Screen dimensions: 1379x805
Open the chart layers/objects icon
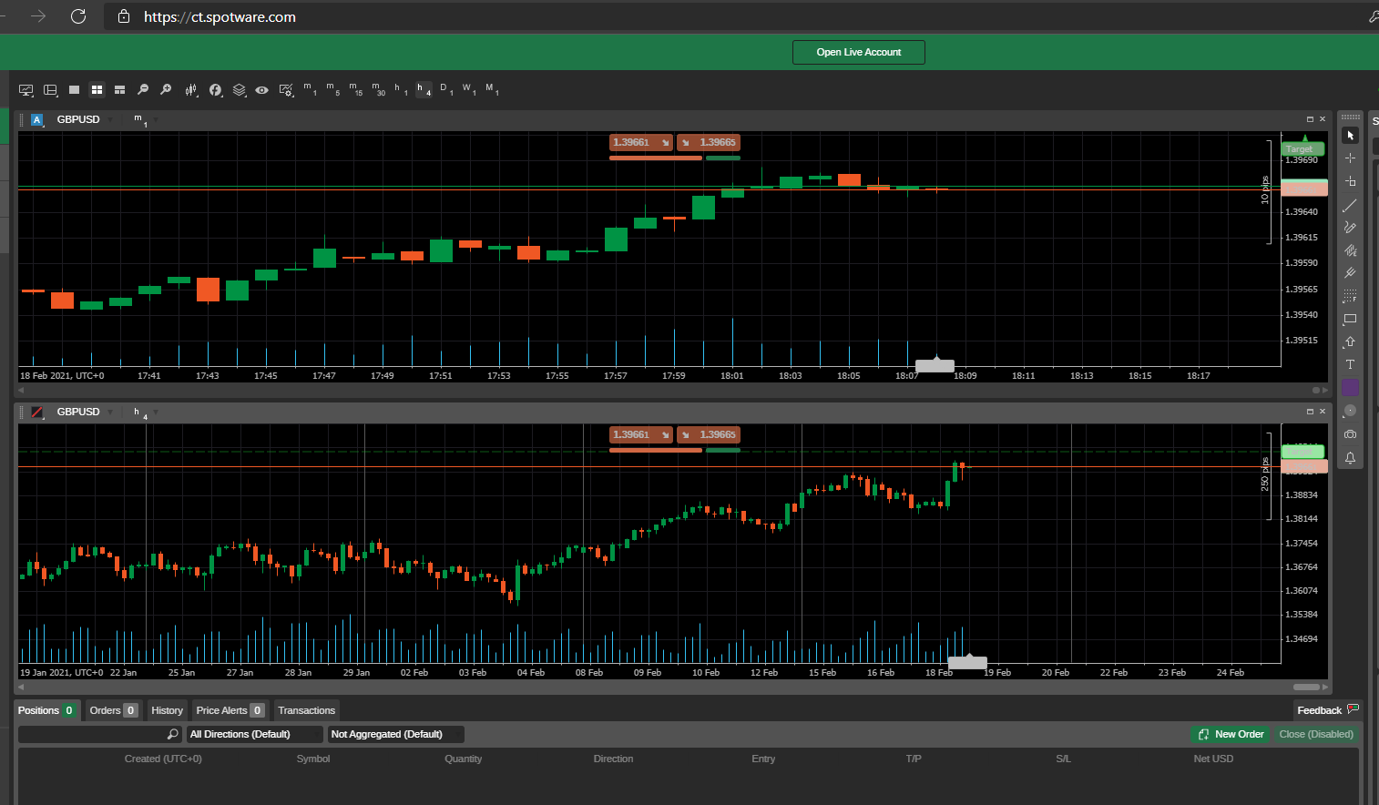tap(240, 90)
